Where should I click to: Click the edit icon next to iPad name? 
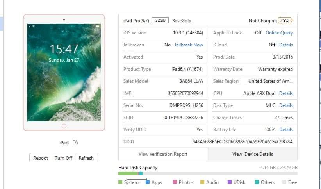(75, 143)
